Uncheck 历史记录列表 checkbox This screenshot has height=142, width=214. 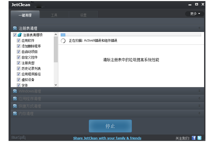18,68
